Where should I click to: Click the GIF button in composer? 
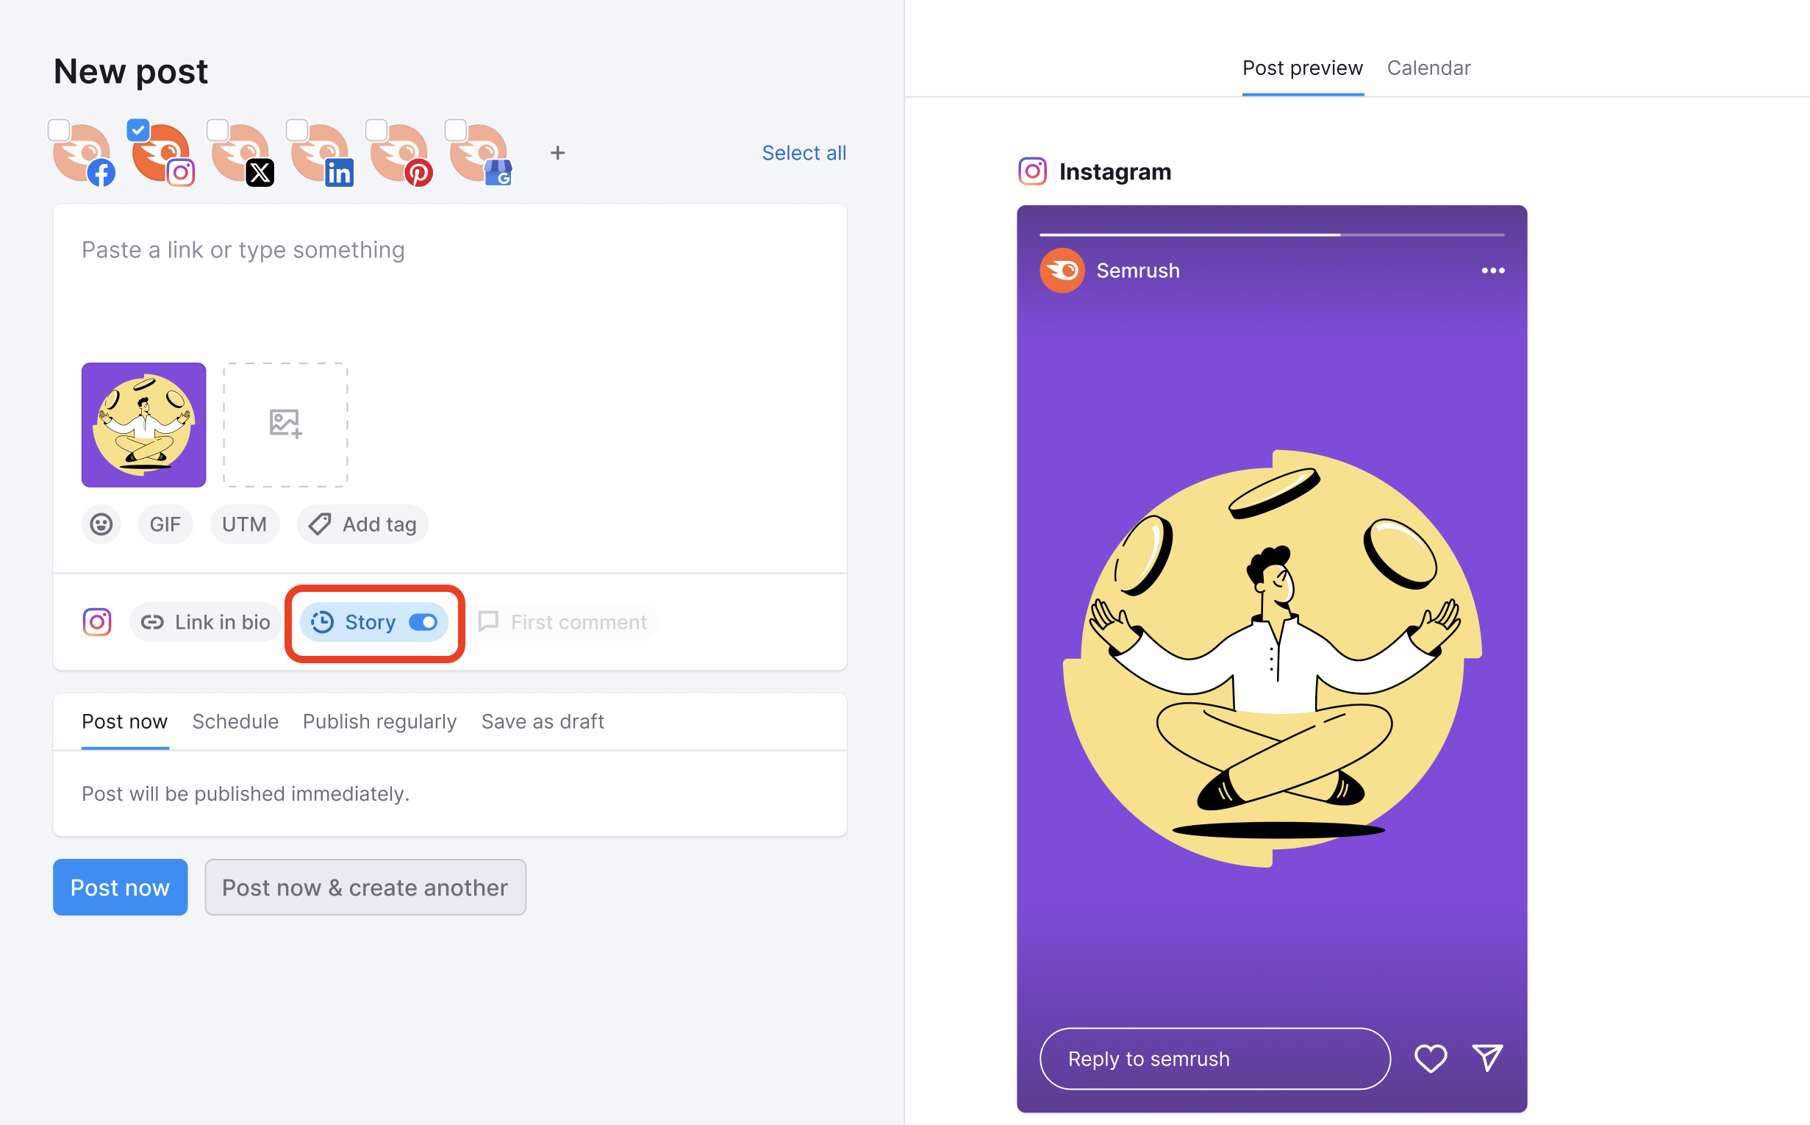165,524
